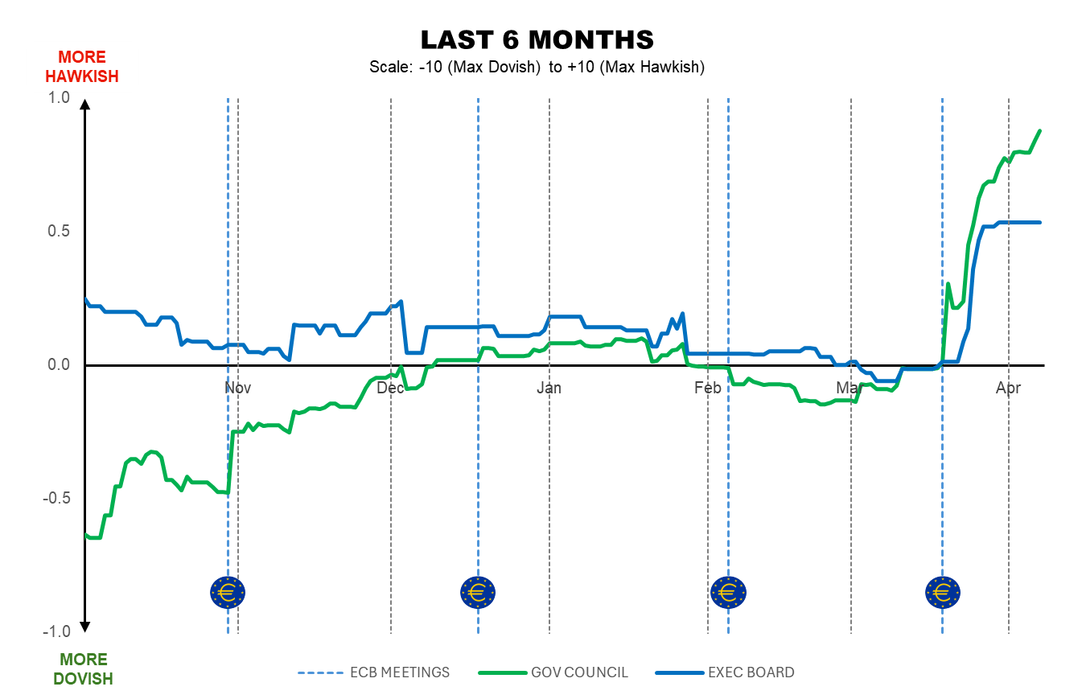Select the positive 0.5 y-axis tick label
The width and height of the screenshot is (1086, 699).
tap(60, 232)
